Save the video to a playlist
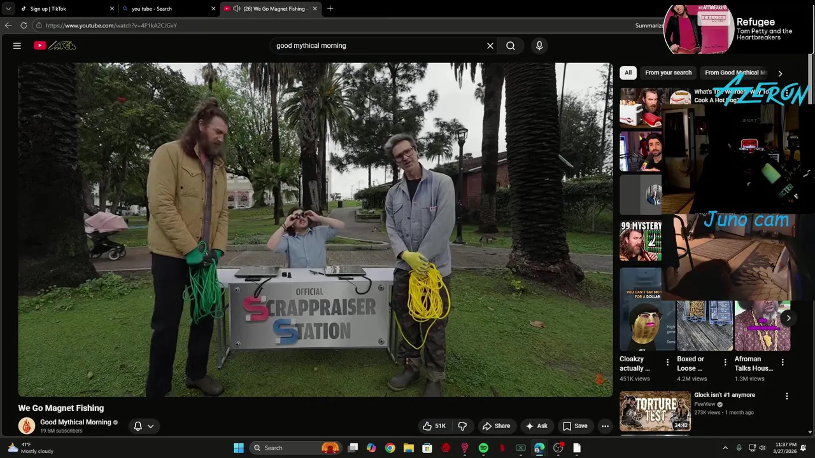 click(x=574, y=426)
